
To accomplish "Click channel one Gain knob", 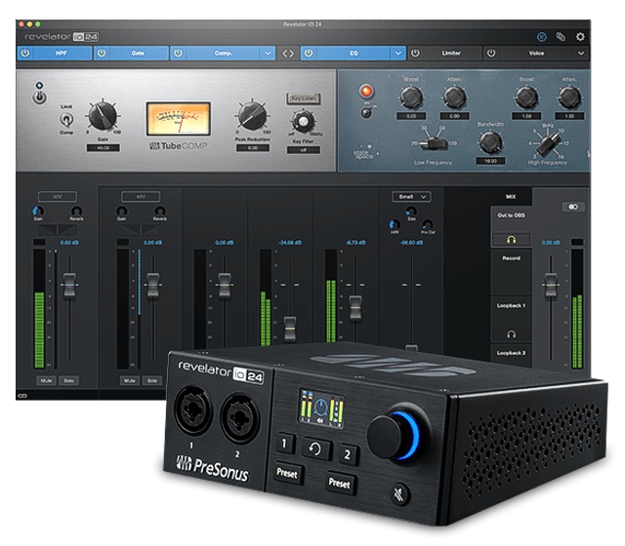I will point(38,211).
